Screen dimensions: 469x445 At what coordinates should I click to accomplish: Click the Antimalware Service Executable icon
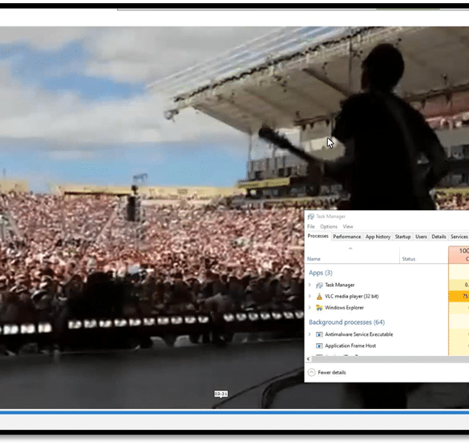(x=319, y=334)
